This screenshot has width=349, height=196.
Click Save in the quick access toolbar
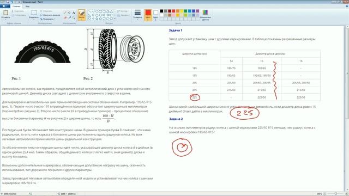click(x=8, y=2)
